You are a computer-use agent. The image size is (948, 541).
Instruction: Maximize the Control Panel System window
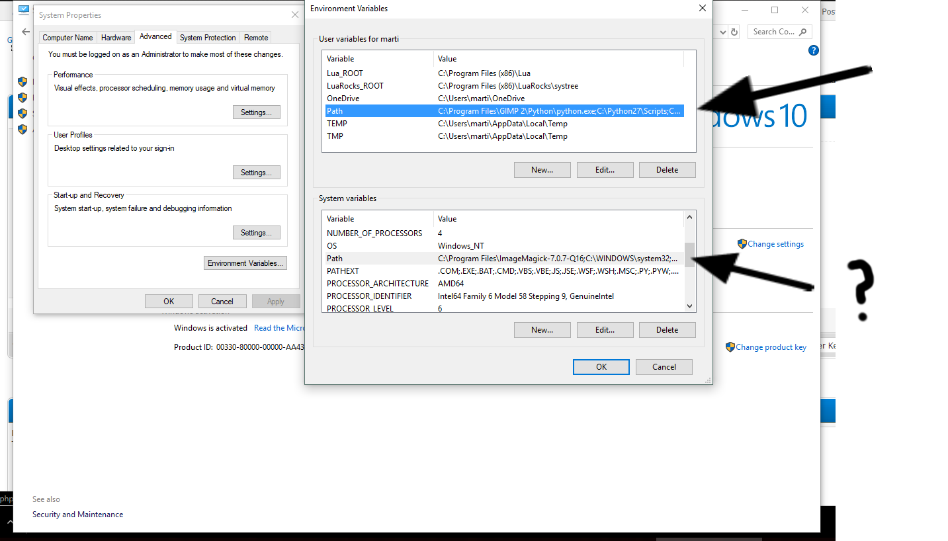pos(775,10)
